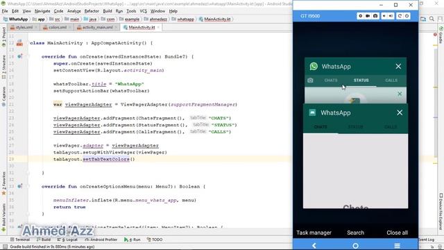Image resolution: width=444 pixels, height=250 pixels.
Task: Tap the STATUS tab on top WhatsApp card
Action: point(361,81)
